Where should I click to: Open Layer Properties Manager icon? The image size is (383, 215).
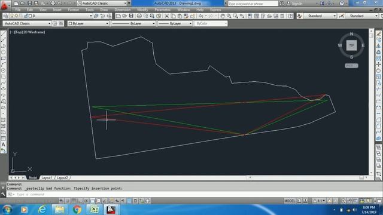coord(5,16)
